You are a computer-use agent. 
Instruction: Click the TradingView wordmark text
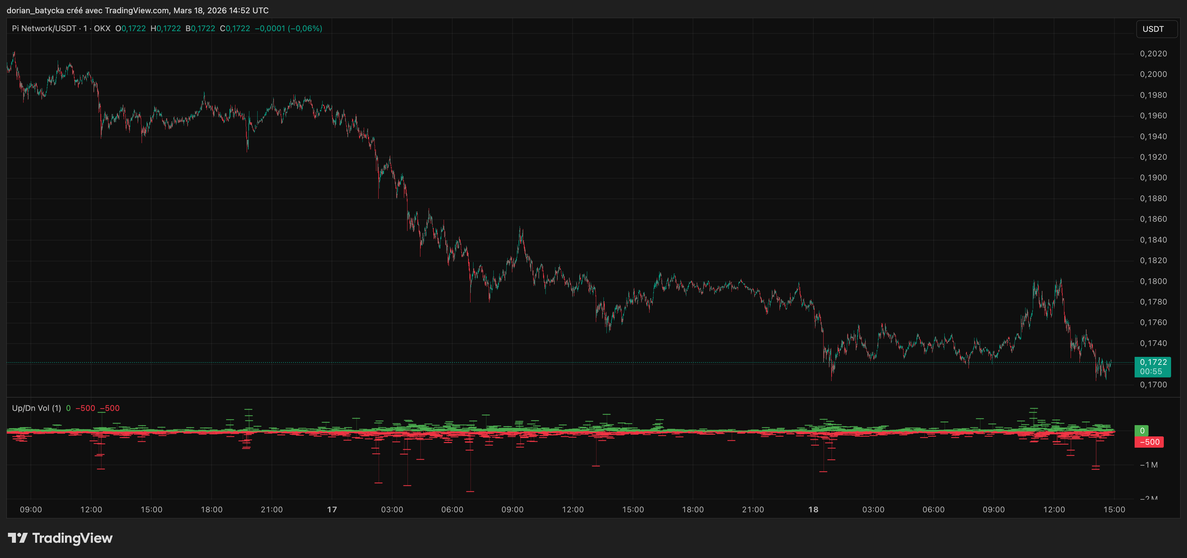tap(72, 538)
